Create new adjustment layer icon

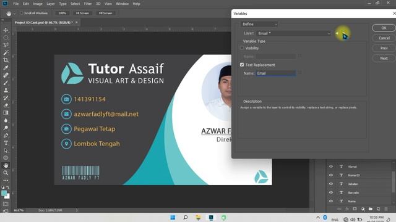[x=363, y=209]
